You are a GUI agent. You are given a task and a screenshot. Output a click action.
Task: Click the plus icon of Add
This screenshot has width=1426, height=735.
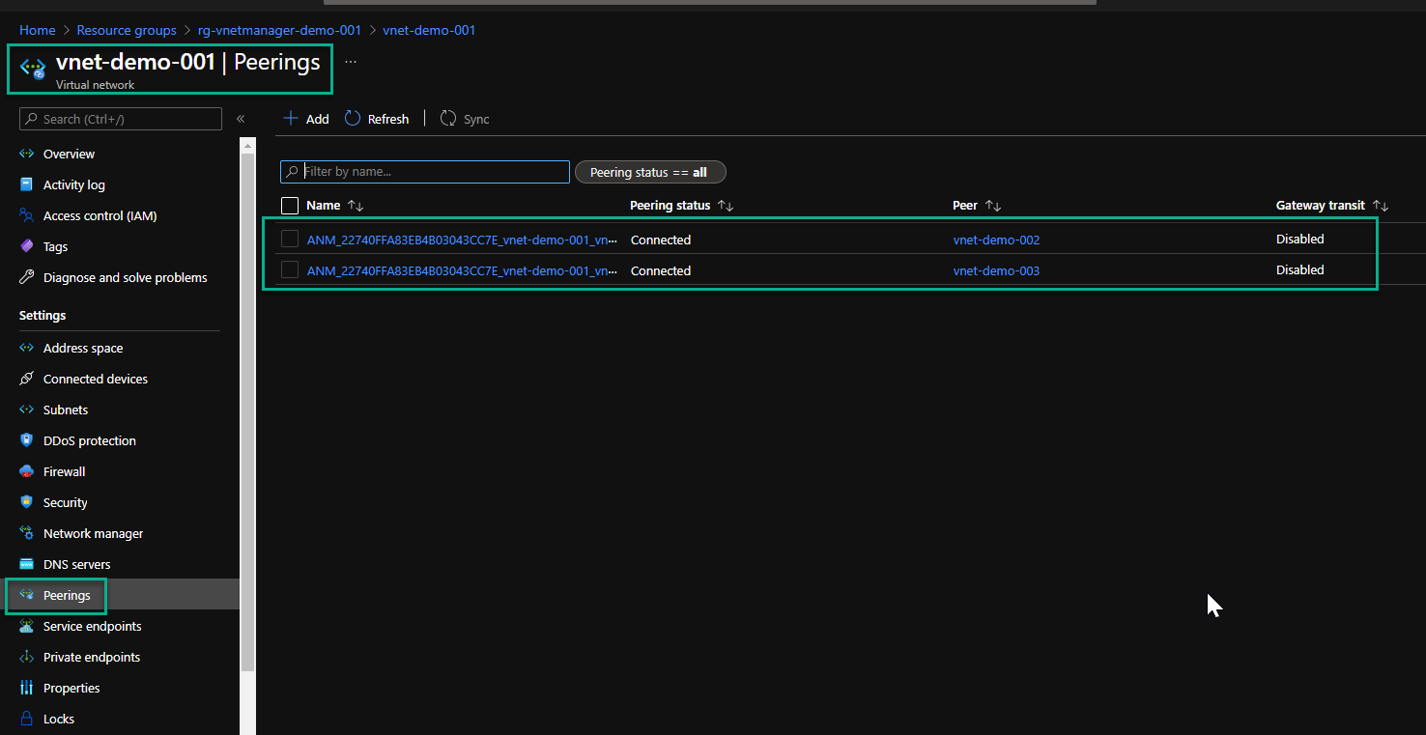(290, 119)
